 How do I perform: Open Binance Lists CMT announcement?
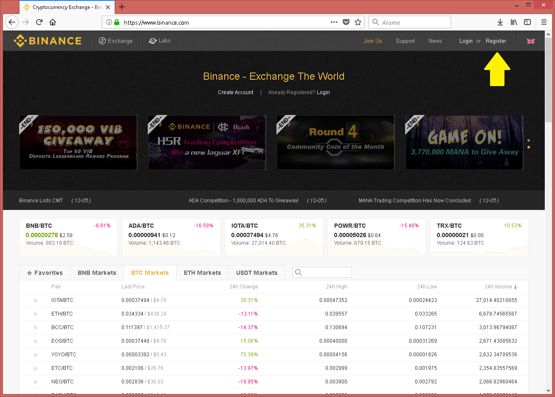click(x=41, y=201)
